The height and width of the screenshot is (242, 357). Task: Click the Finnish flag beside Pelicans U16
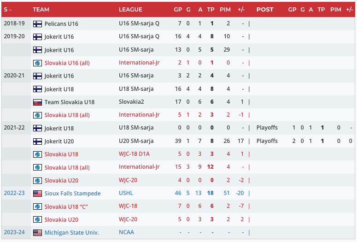point(37,24)
